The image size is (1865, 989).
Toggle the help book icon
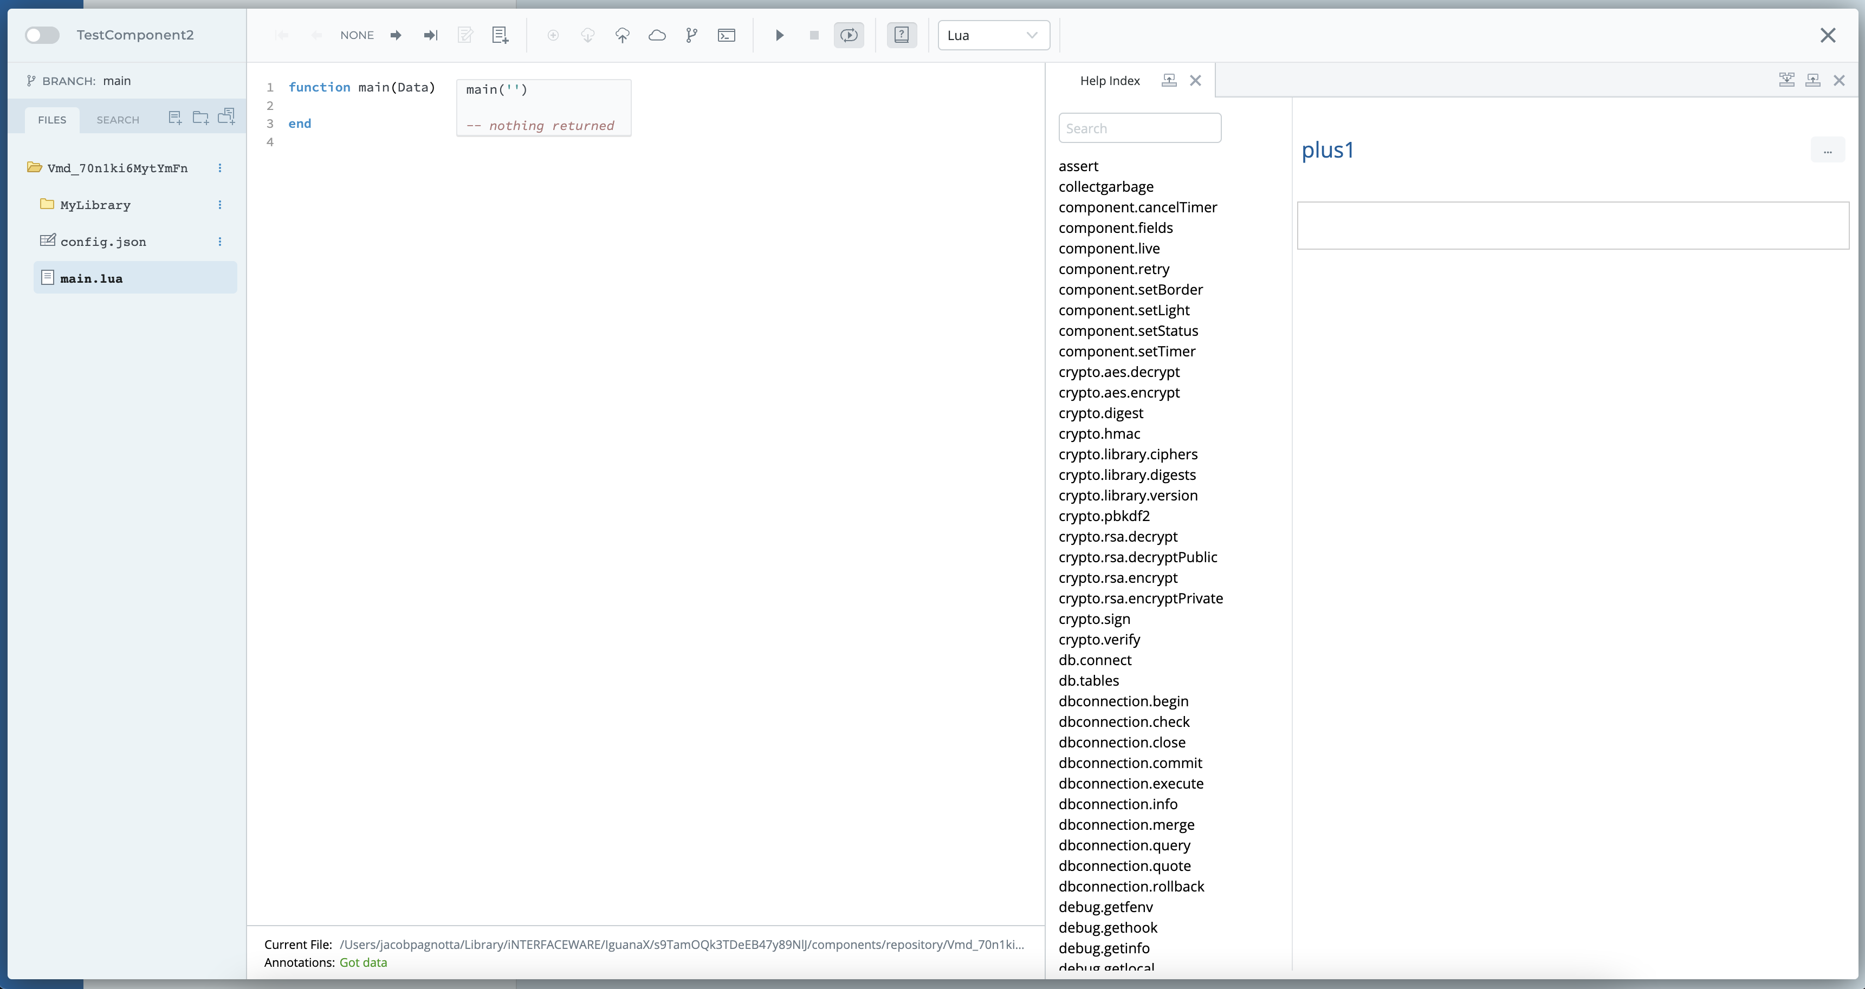click(902, 35)
